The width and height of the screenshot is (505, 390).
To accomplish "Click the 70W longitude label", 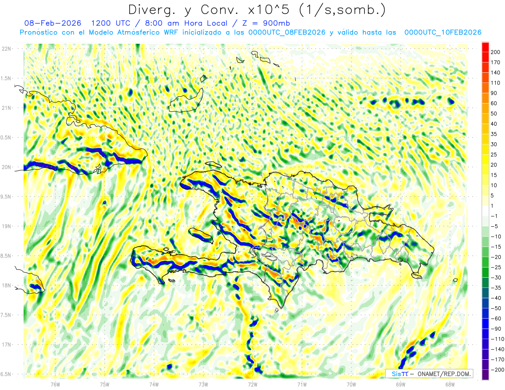I will [x=351, y=384].
